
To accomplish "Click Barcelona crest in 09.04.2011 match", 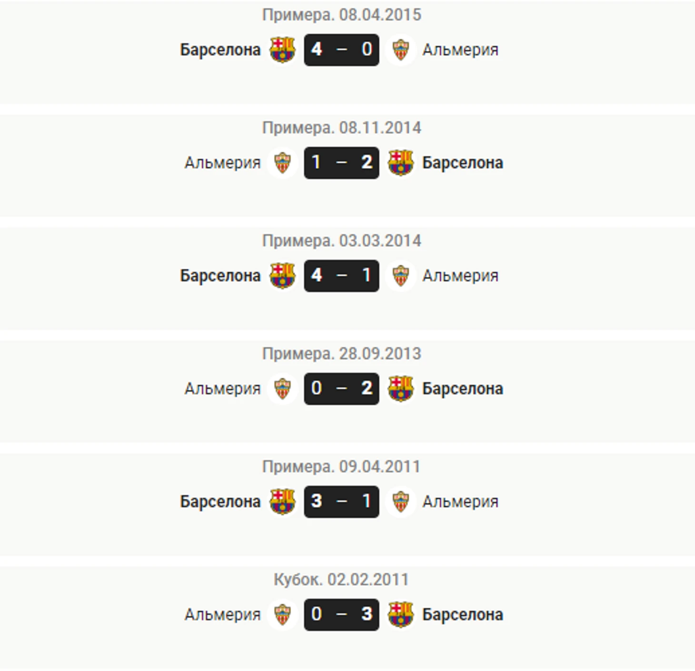I will [x=282, y=501].
